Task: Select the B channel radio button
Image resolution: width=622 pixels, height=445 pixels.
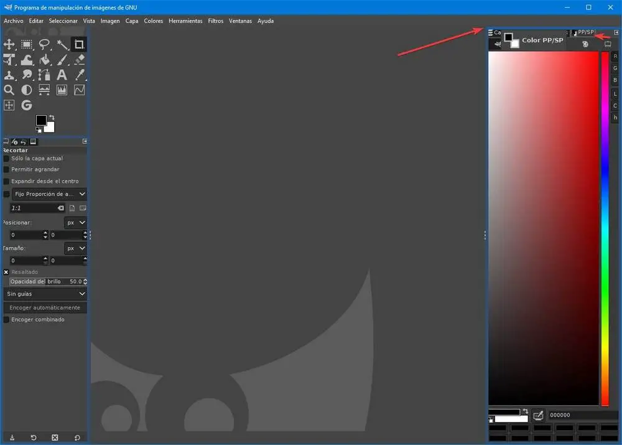Action: [615, 80]
